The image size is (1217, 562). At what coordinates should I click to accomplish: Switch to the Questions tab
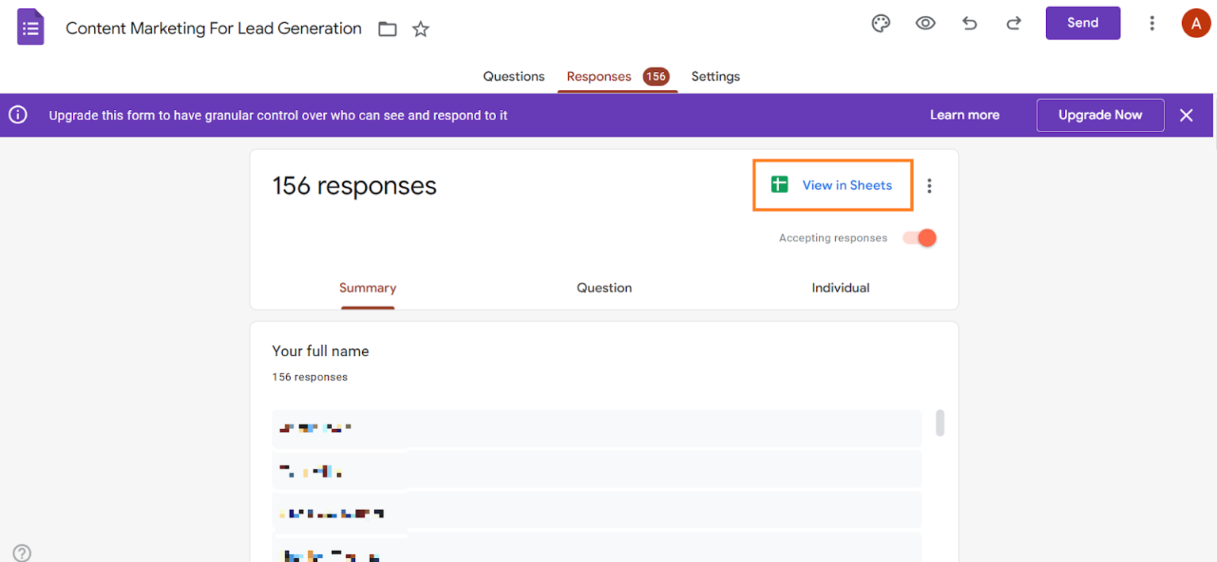514,77
